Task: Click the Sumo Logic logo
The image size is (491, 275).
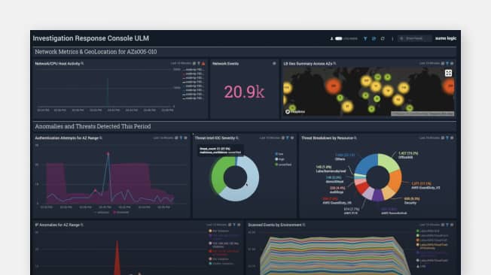Action: (x=446, y=38)
